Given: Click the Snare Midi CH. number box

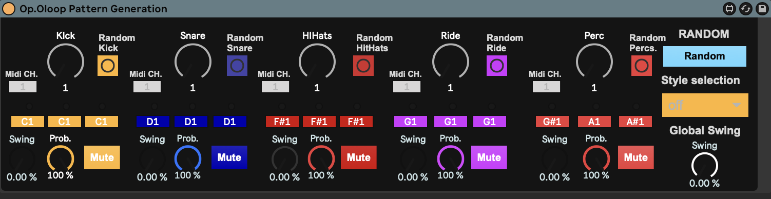Looking at the screenshot, I should pos(147,87).
